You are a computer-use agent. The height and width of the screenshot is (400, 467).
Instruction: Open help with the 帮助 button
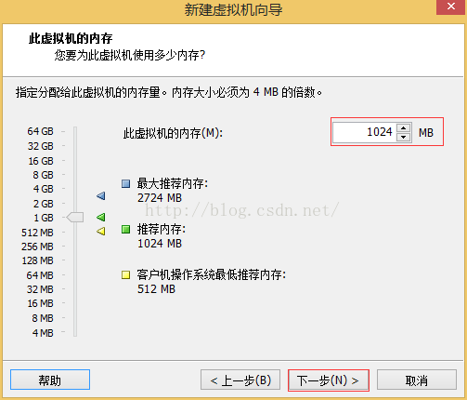(x=50, y=380)
